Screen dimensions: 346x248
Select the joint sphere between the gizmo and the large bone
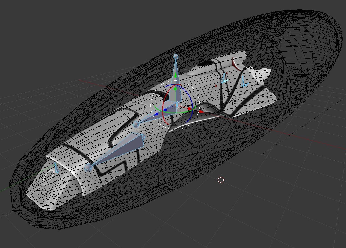[x=136, y=125]
